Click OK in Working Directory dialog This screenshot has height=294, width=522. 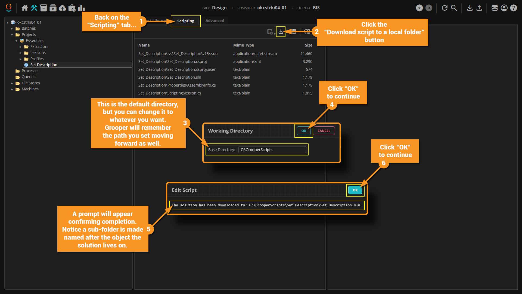click(x=304, y=131)
